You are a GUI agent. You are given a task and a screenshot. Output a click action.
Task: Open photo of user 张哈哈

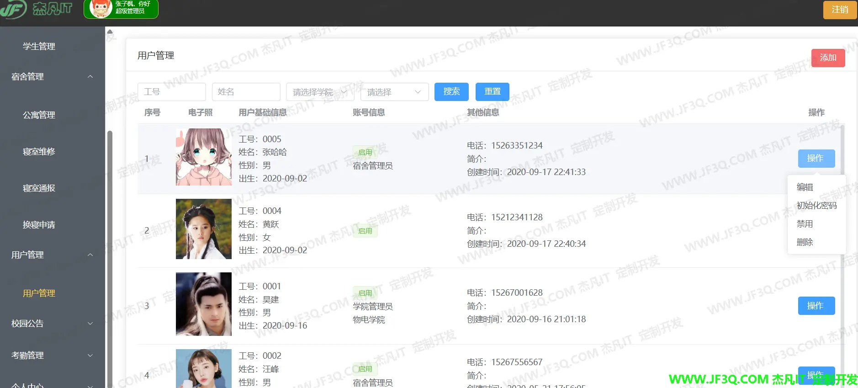point(203,157)
